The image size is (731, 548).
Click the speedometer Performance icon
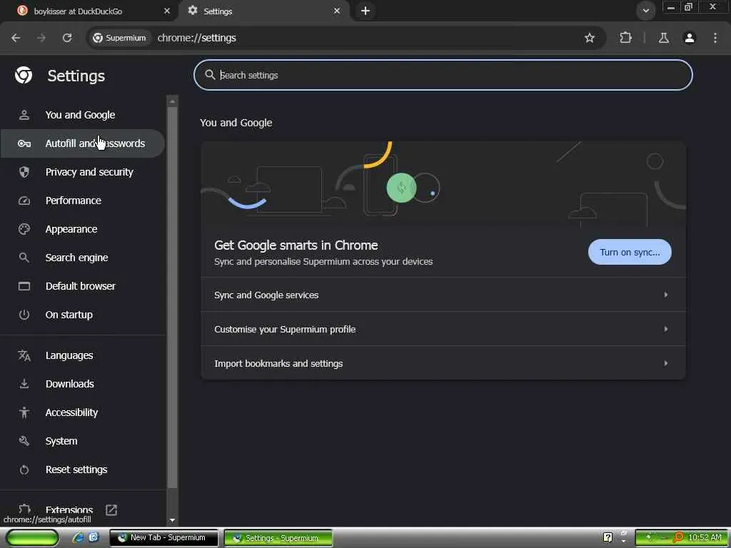[24, 201]
